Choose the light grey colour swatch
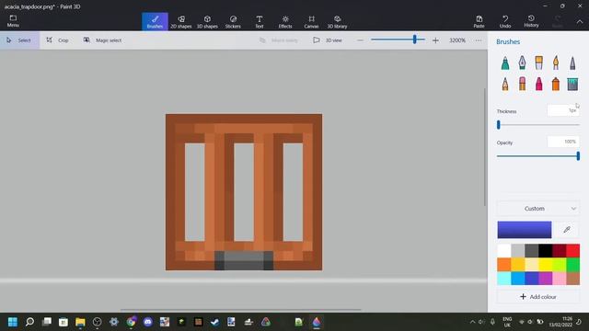Image resolution: width=589 pixels, height=331 pixels. click(x=517, y=251)
